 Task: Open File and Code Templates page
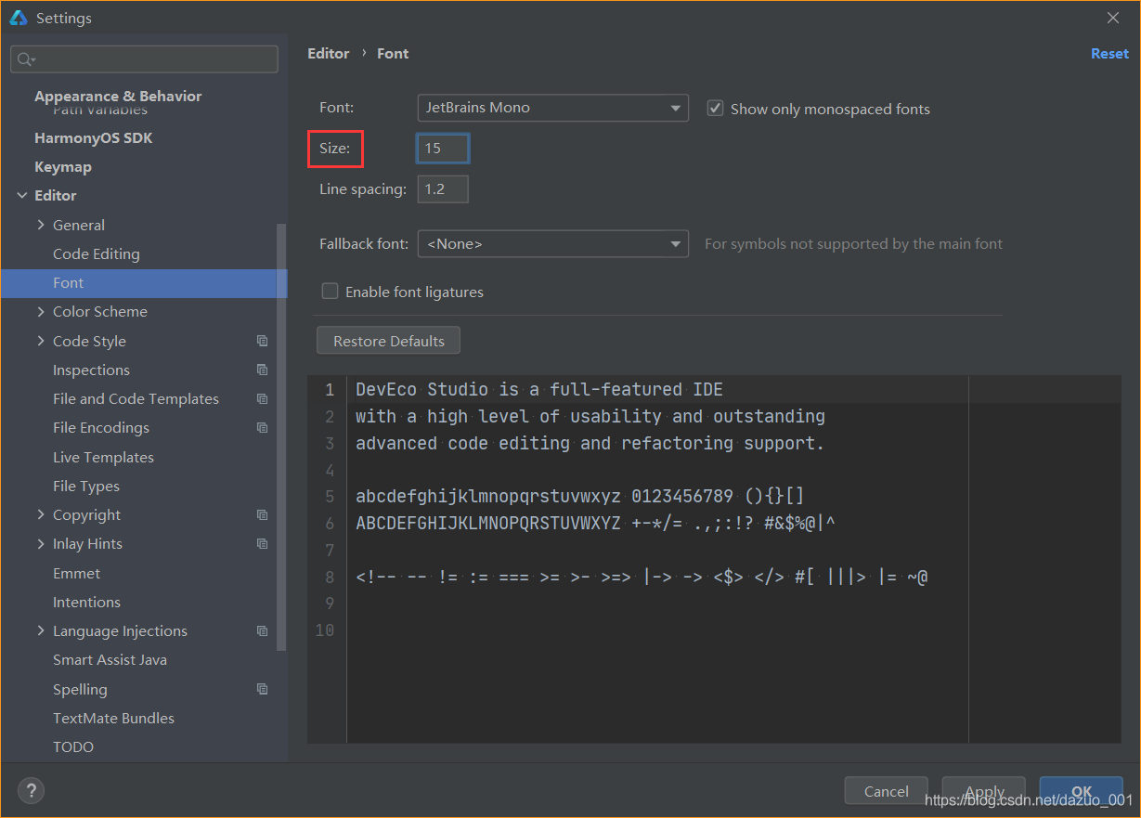(136, 398)
